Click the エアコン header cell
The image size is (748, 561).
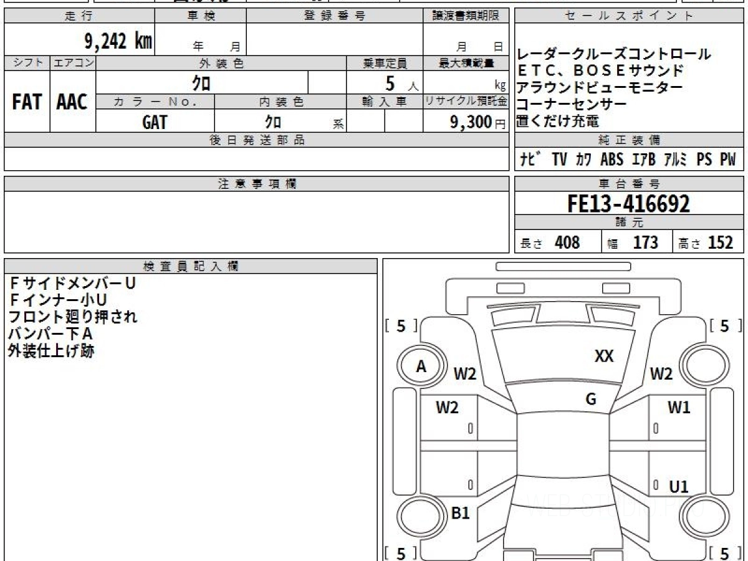pos(73,63)
